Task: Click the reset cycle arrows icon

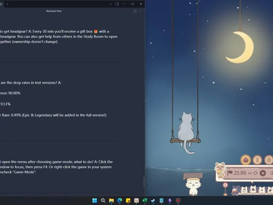Action: [x=256, y=173]
